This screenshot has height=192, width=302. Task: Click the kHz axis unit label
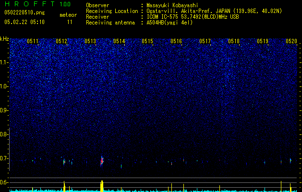(x=4, y=39)
